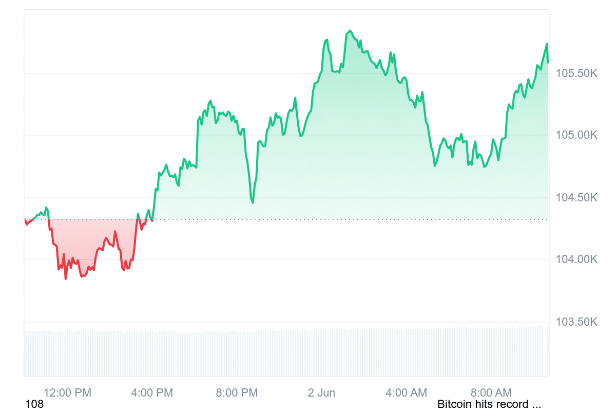This screenshot has width=616, height=411.
Task: Select the 4:00 PM time axis label
Action: (152, 393)
